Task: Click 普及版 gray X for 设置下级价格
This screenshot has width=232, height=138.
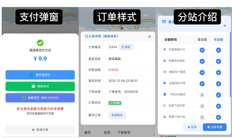Action: point(202,106)
